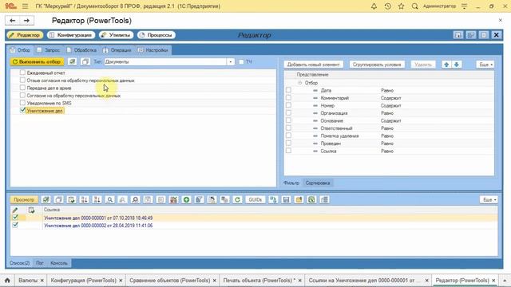This screenshot has width=511, height=287.
Task: Open the main hamburger menu
Action: [x=25, y=6]
